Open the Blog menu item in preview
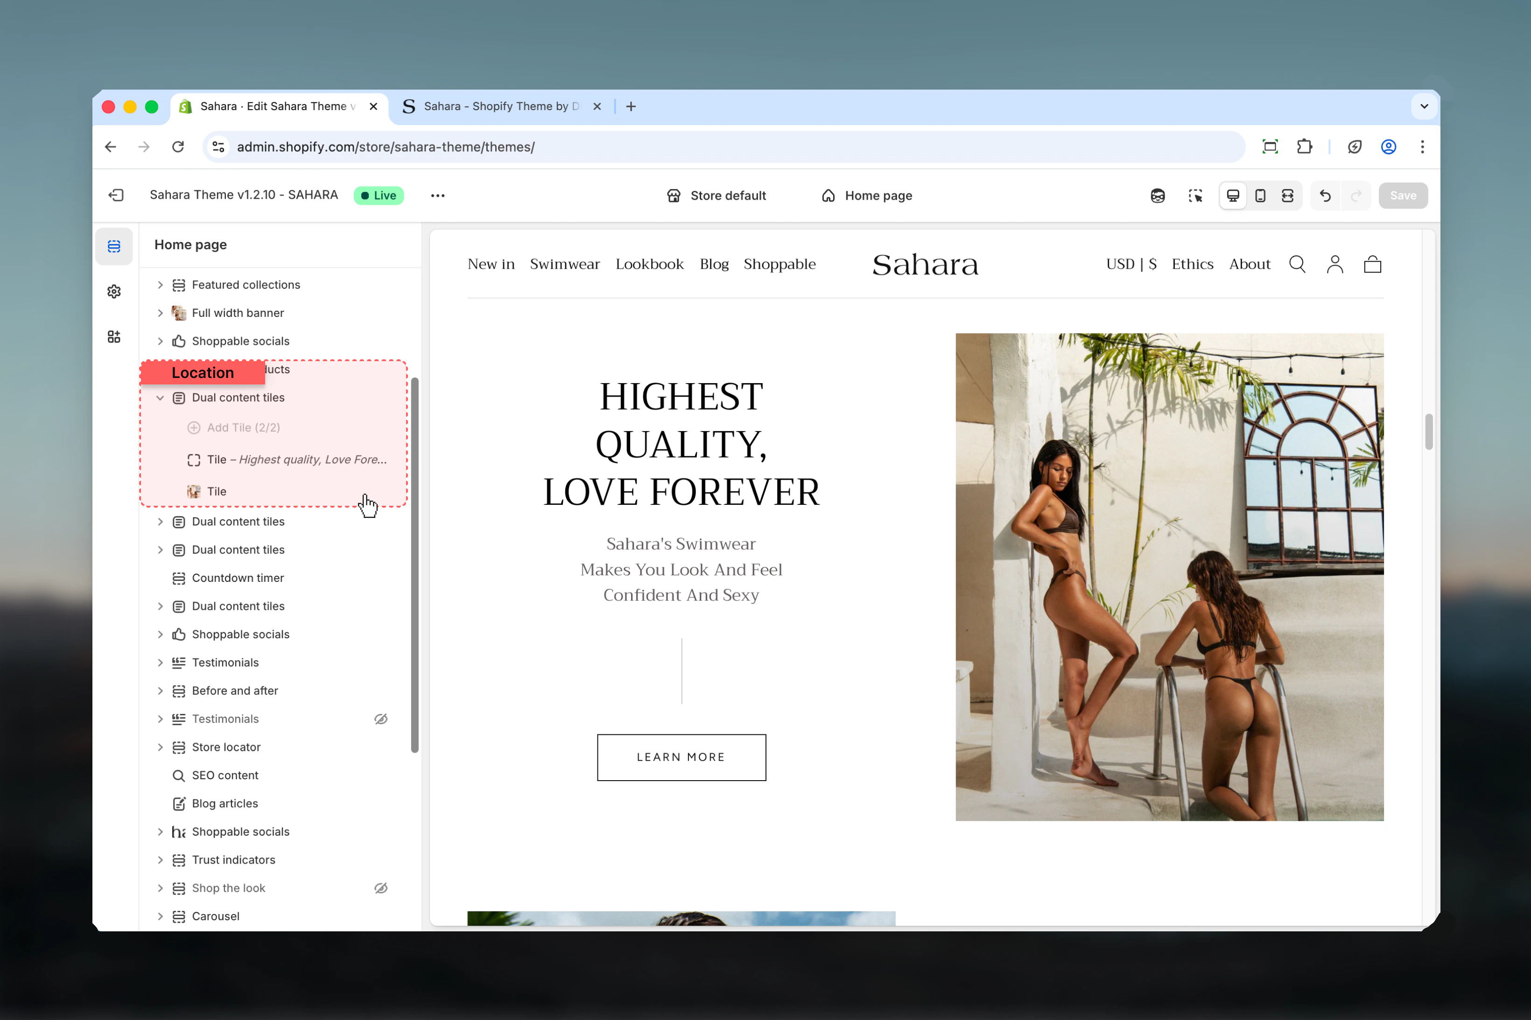This screenshot has height=1020, width=1531. (714, 264)
